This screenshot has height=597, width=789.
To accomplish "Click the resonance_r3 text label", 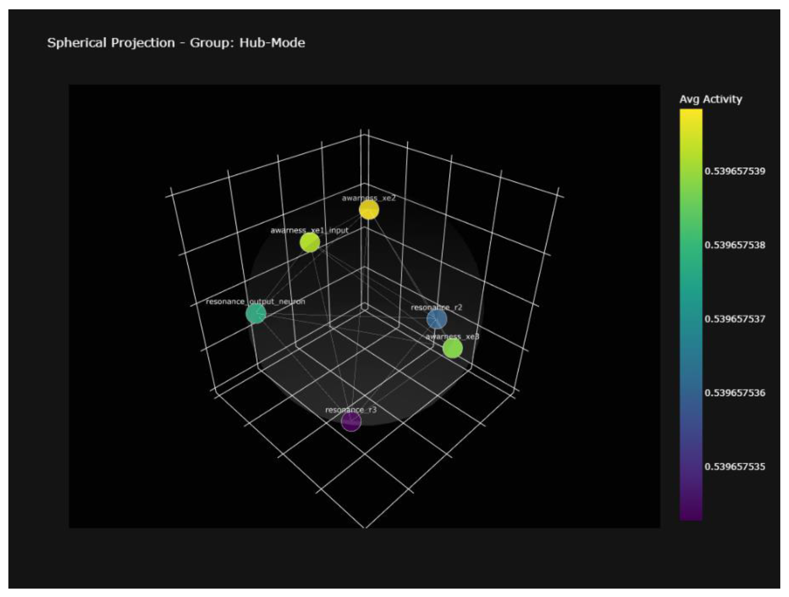I will click(351, 410).
